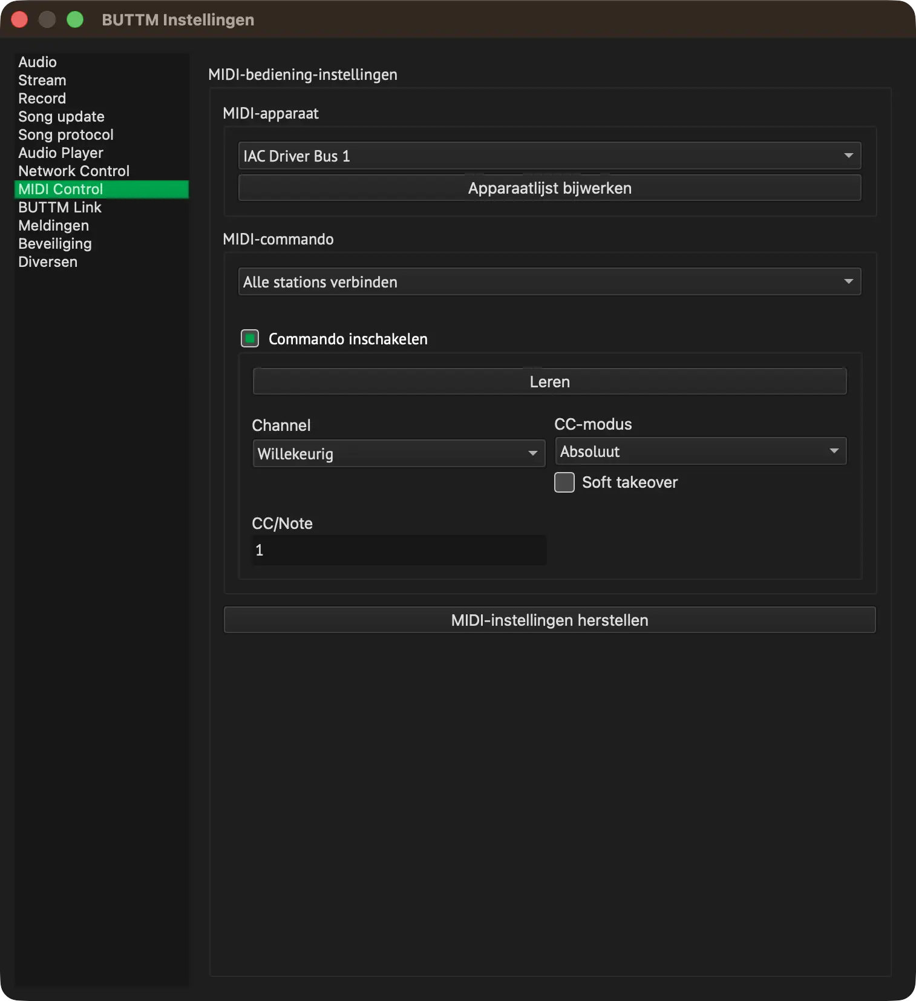Screen dimensions: 916x1001
Task: Enable the Soft takeover checkbox
Action: pyautogui.click(x=564, y=482)
